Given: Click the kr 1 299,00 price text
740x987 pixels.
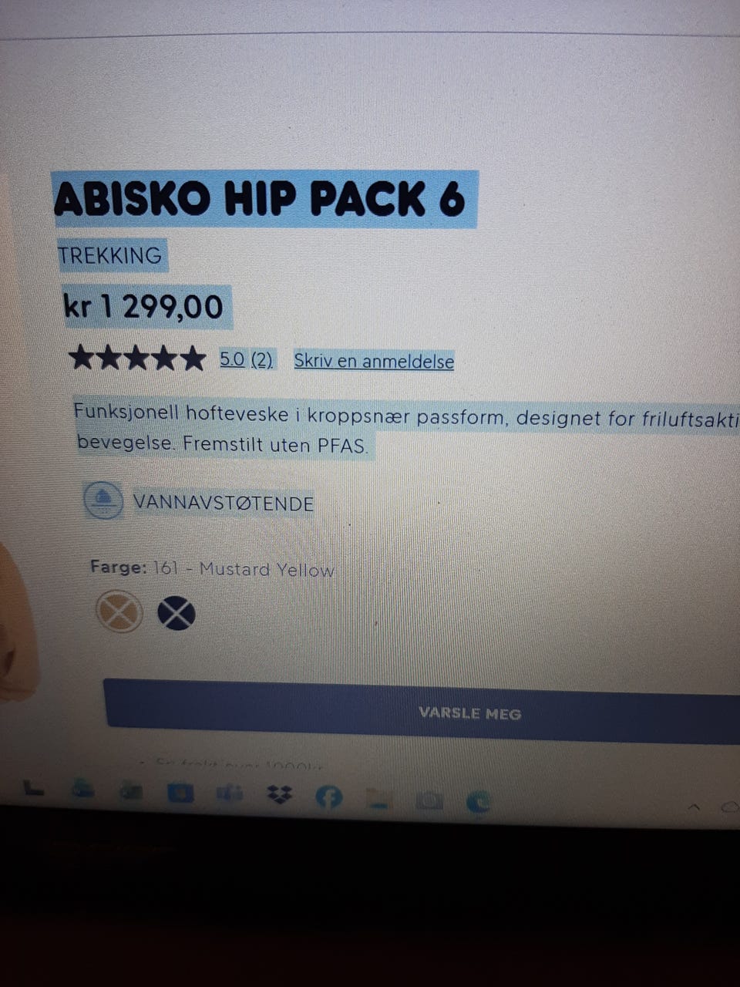Looking at the screenshot, I should click(x=143, y=306).
